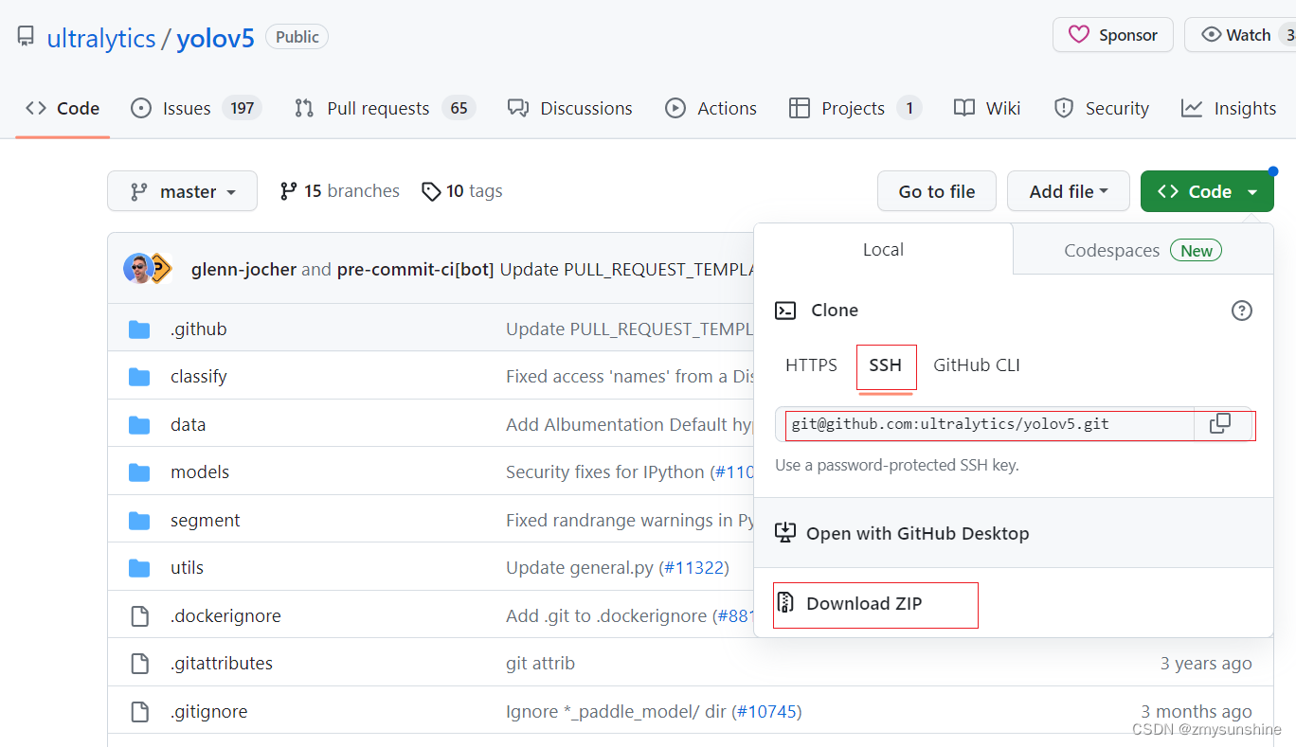
Task: Open the yolov5 repository link
Action: pyautogui.click(x=215, y=39)
